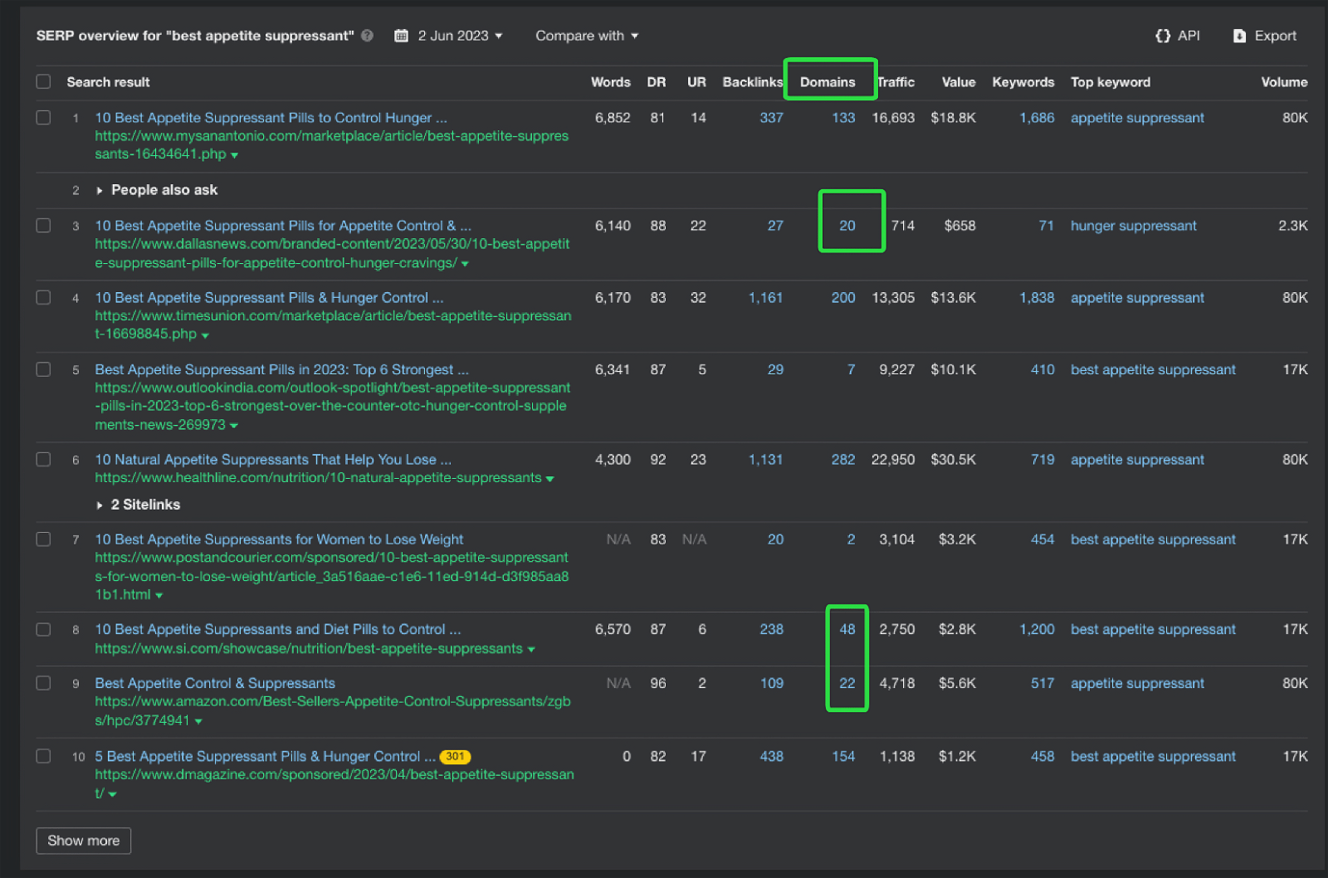Image resolution: width=1328 pixels, height=878 pixels.
Task: Open '10 Best Appetite Suppressants for Women' link
Action: click(279, 539)
